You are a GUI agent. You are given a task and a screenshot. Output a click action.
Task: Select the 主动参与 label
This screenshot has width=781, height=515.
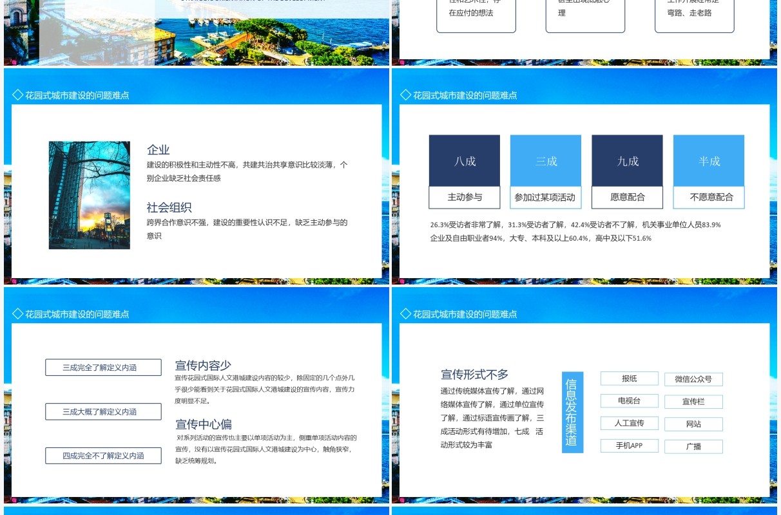pyautogui.click(x=465, y=198)
